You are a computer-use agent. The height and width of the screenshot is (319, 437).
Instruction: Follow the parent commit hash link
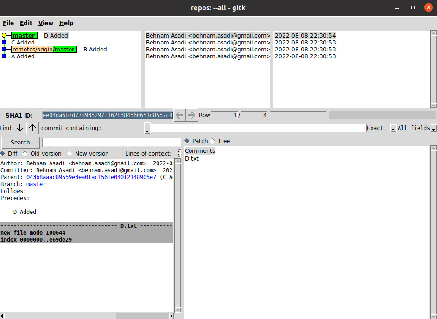(91, 177)
